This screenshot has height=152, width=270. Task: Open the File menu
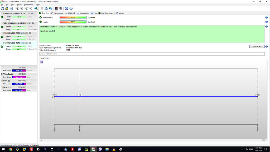[x=2, y=5]
